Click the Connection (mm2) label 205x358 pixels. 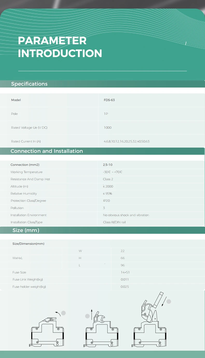(25, 165)
